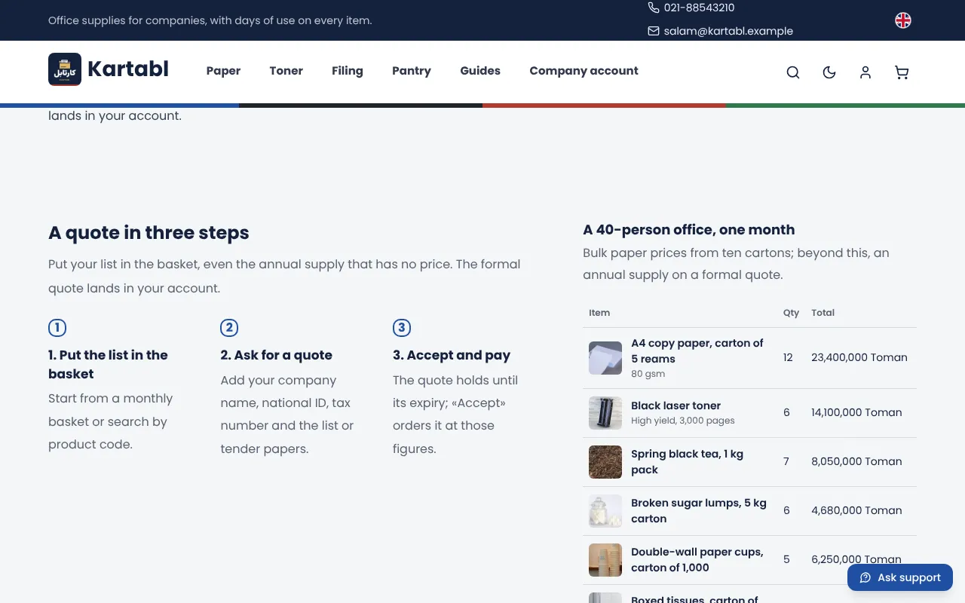The image size is (965, 603).
Task: Call phone number 021-88543210
Action: pos(699,8)
